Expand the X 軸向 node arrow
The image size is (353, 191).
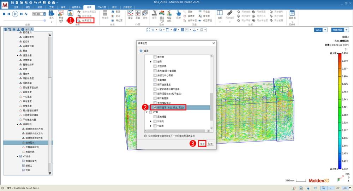click(x=151, y=121)
